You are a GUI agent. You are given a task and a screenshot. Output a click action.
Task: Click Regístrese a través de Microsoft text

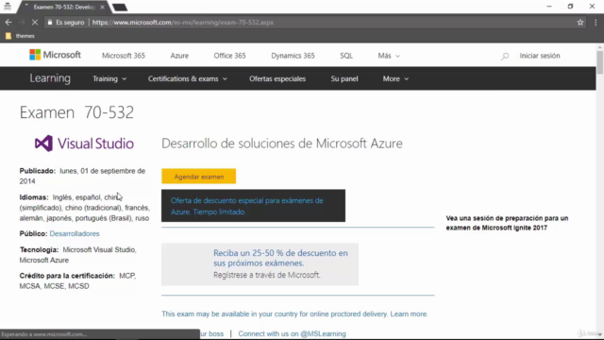click(x=266, y=275)
